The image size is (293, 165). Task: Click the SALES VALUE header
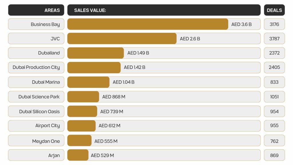(90, 10)
